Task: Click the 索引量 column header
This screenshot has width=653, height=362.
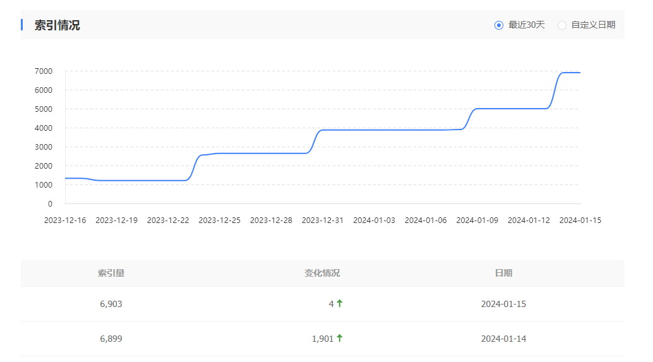Action: (111, 274)
